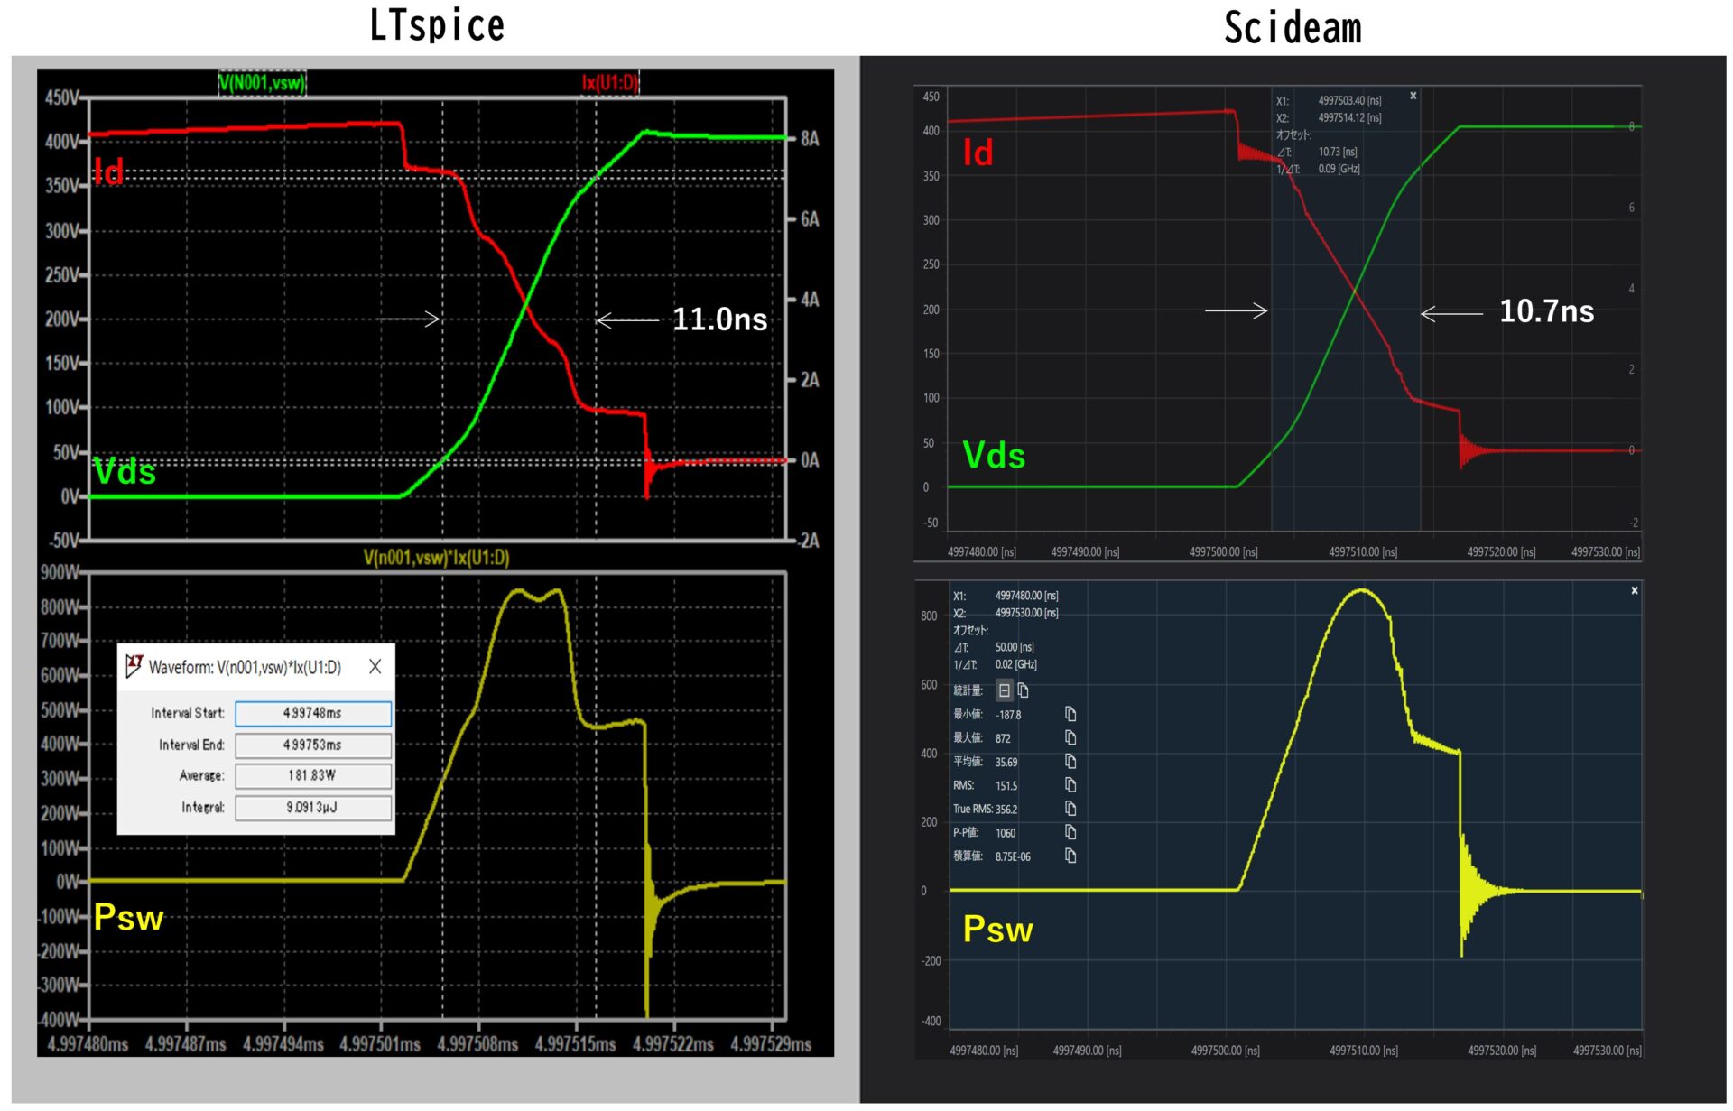Copy the 積算値 value 8.75E-06
1733x1111 pixels.
[1070, 855]
